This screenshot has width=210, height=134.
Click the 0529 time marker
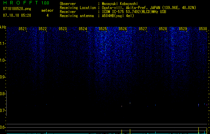click(x=183, y=29)
